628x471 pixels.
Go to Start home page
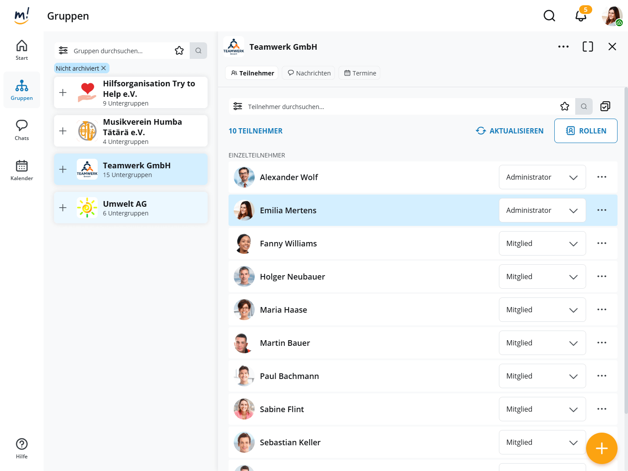click(x=22, y=50)
